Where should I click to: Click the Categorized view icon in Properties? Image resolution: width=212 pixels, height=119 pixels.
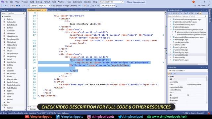(169, 73)
